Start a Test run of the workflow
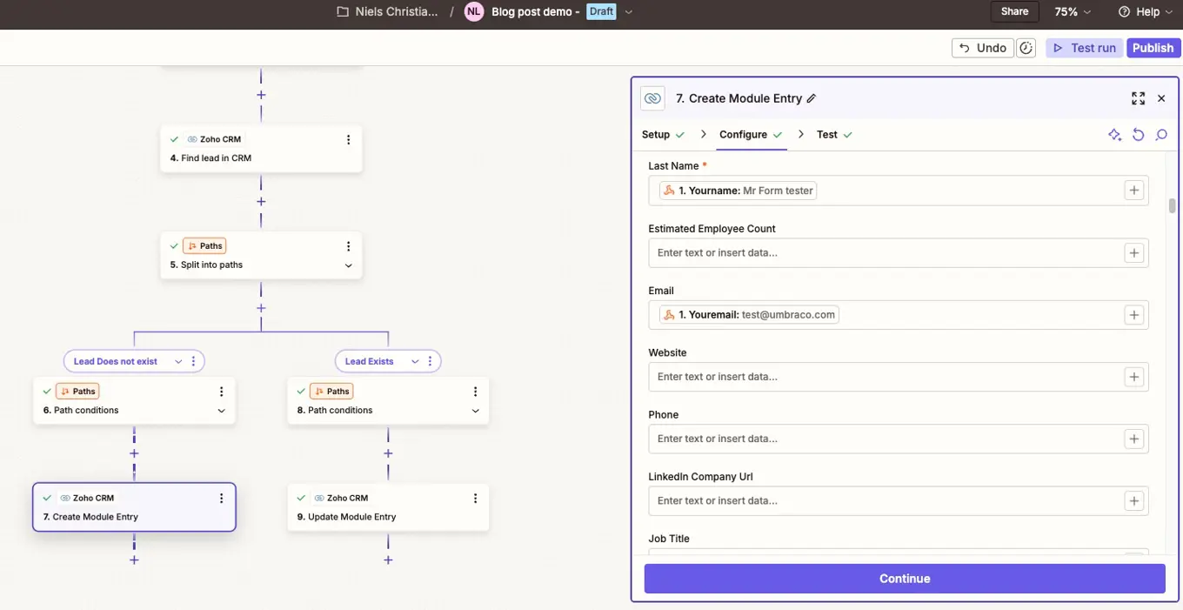Viewport: 1183px width, 610px height. (x=1084, y=47)
